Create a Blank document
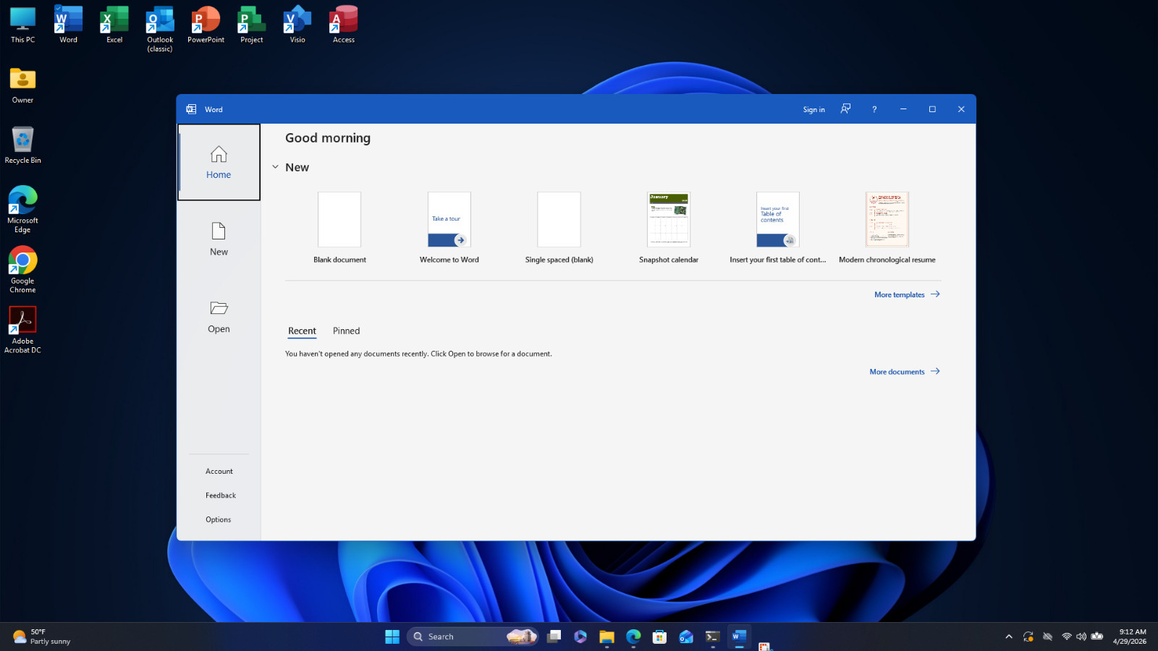Viewport: 1158px width, 651px height. (x=339, y=228)
